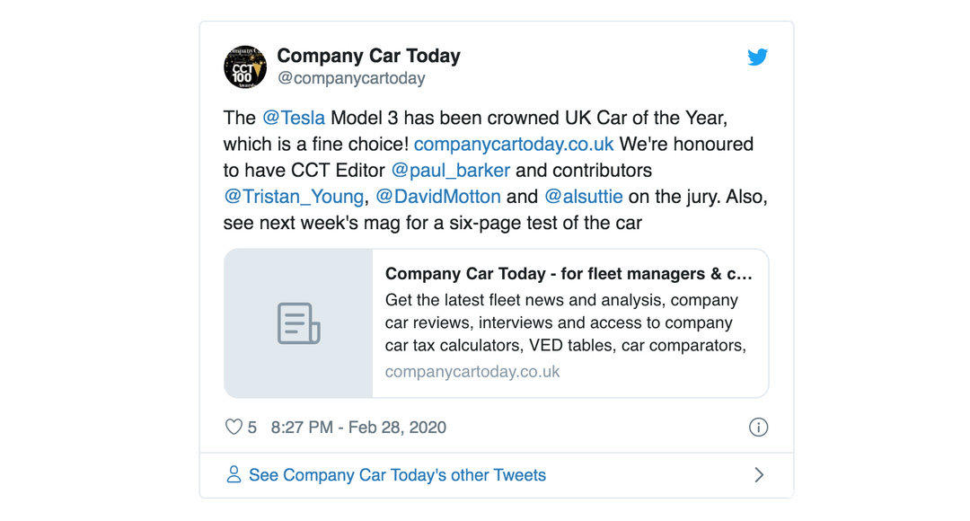Click the Company Car Today profile avatar

[245, 66]
